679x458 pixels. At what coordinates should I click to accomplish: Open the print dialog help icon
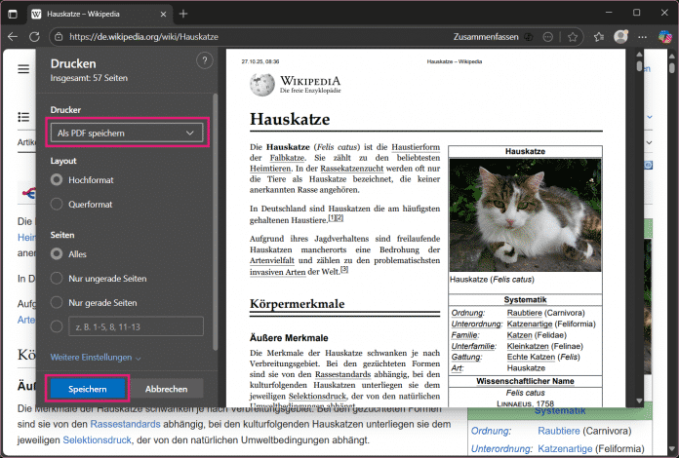[x=205, y=60]
